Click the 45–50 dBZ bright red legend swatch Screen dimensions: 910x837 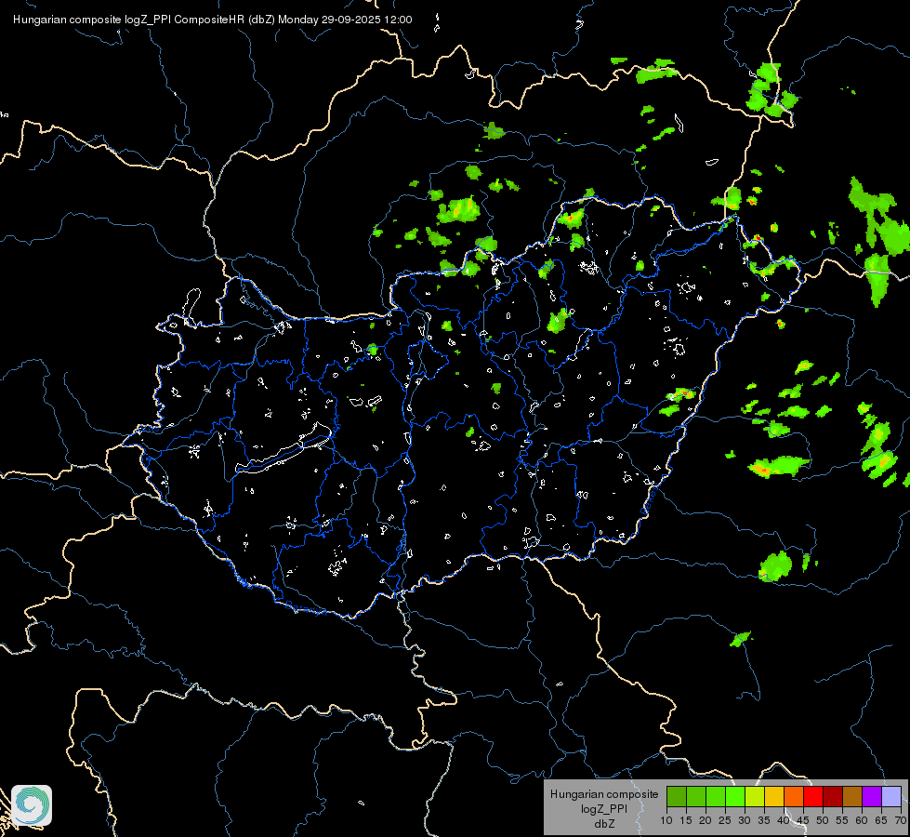coord(813,796)
